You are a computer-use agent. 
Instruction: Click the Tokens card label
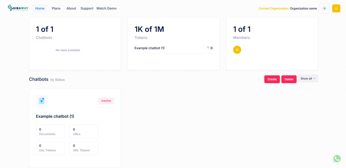click(x=141, y=38)
